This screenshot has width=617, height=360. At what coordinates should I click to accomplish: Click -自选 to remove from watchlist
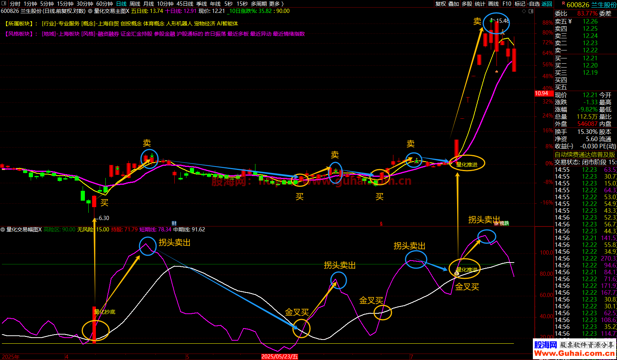(534, 4)
